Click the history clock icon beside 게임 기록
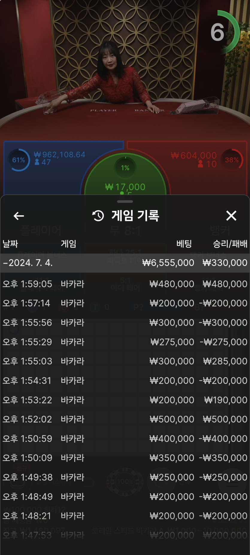The height and width of the screenshot is (555, 250). pyautogui.click(x=98, y=216)
